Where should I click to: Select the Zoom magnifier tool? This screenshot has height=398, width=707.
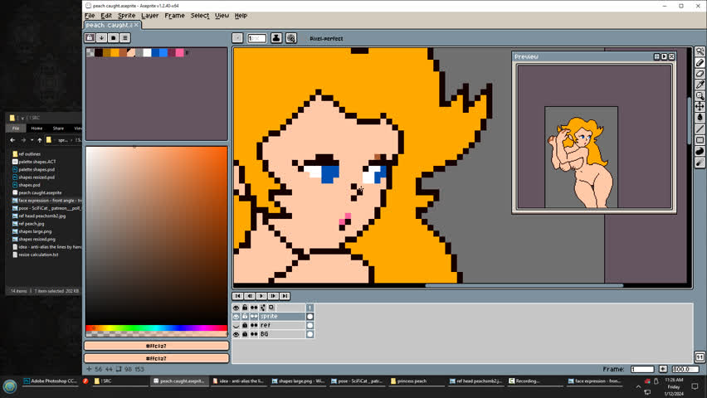click(x=700, y=96)
